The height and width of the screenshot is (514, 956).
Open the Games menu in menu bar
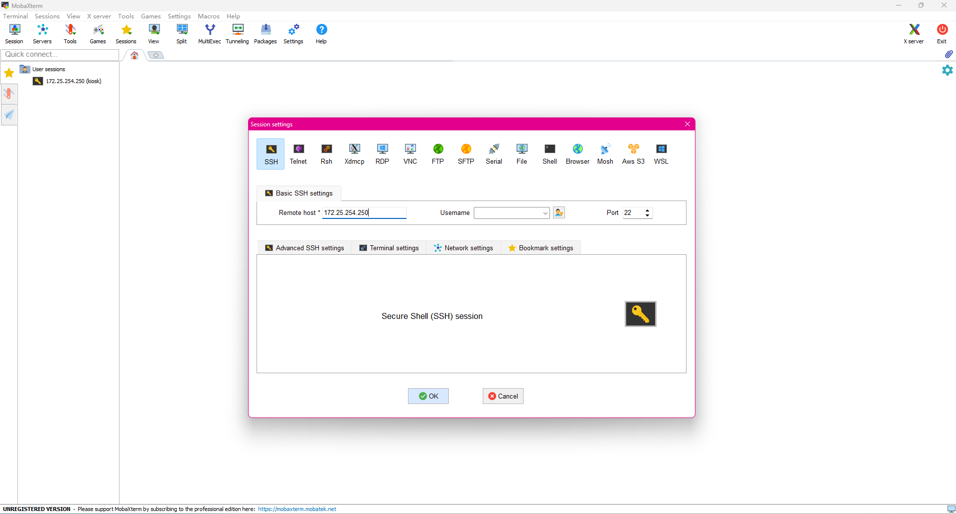151,16
